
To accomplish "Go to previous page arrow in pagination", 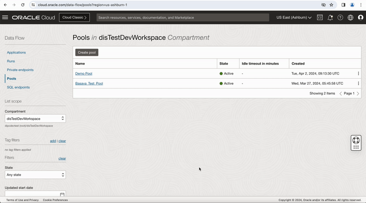I will pyautogui.click(x=340, y=94).
